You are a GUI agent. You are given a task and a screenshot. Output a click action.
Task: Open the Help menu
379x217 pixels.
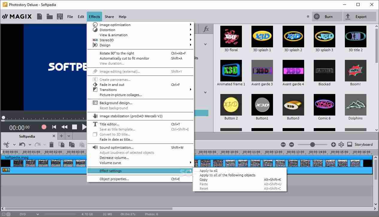point(122,17)
